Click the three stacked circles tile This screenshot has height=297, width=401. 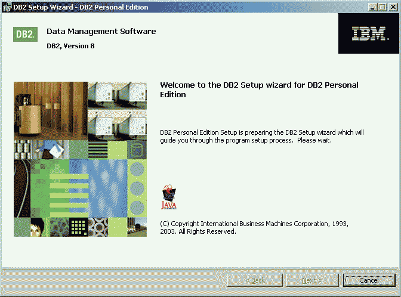point(137,188)
